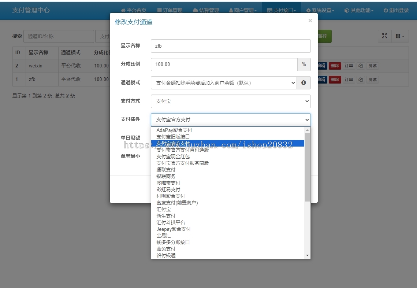The image size is (417, 288).
Task: Select 汇付宝 option
Action: [228, 210]
